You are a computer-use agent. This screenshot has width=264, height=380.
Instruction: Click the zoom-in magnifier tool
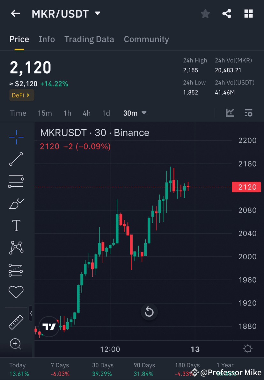coord(16,344)
